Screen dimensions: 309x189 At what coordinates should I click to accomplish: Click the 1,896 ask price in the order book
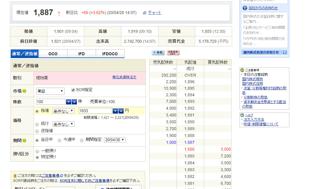[x=189, y=82]
